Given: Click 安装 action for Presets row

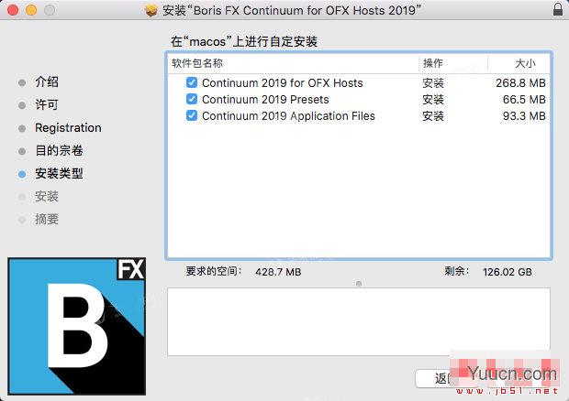Looking at the screenshot, I should 433,99.
